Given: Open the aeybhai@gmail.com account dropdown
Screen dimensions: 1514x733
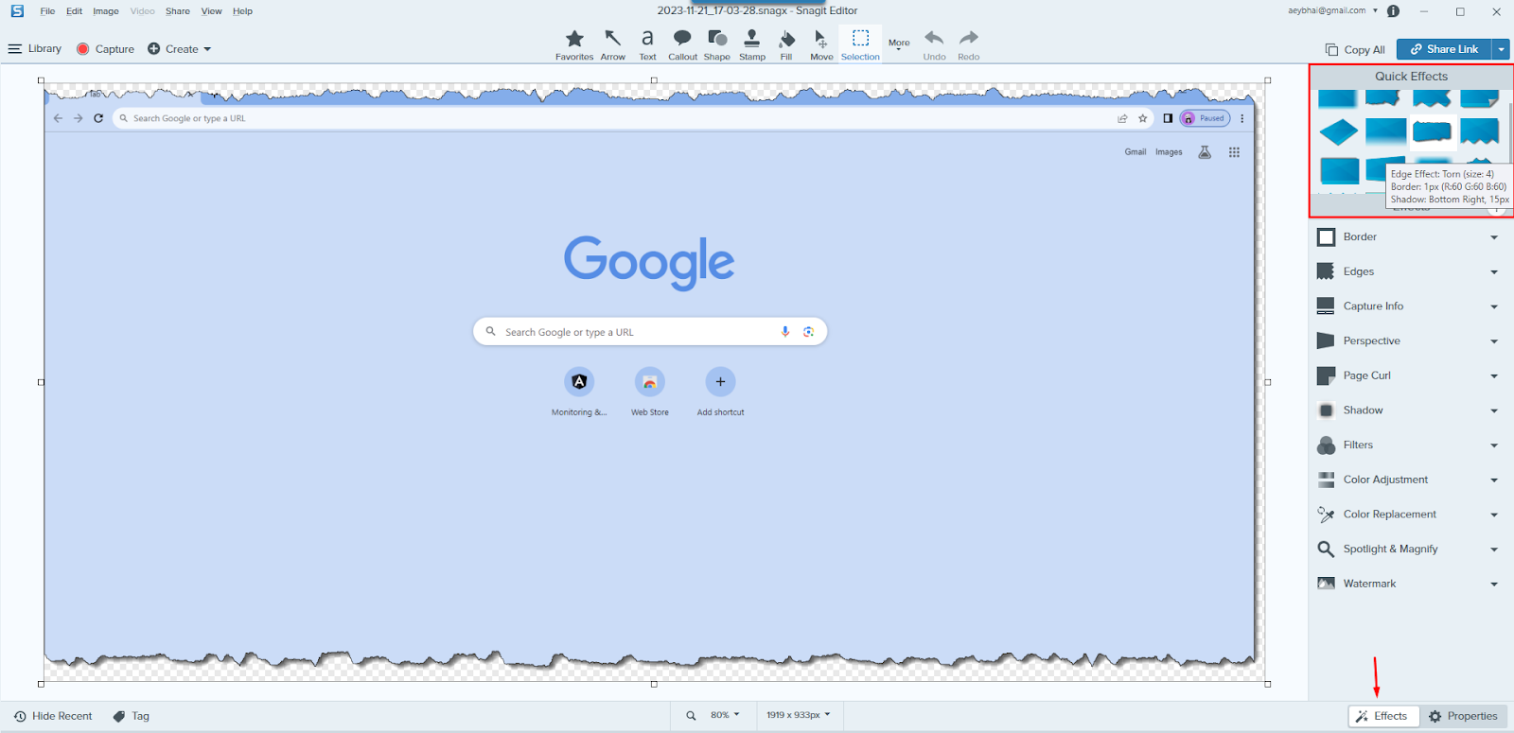Looking at the screenshot, I should pos(1333,10).
